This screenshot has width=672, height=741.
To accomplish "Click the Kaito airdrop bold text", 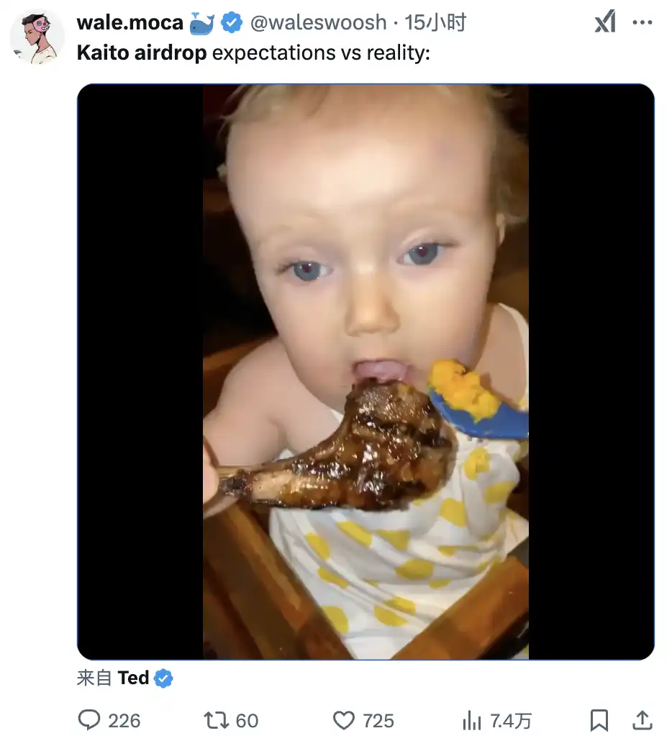I will tap(142, 53).
